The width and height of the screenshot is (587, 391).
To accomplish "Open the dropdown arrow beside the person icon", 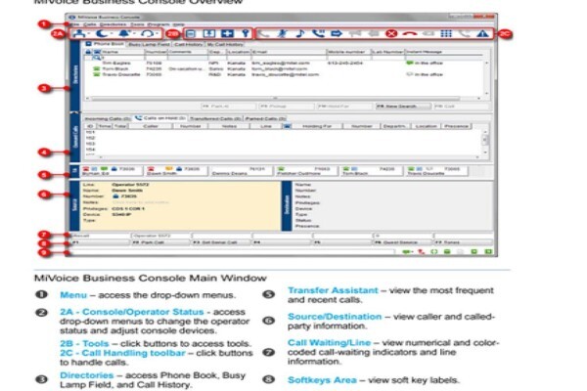I will pos(89,33).
